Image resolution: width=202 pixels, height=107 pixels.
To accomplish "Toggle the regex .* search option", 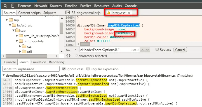I will pos(75,50).
